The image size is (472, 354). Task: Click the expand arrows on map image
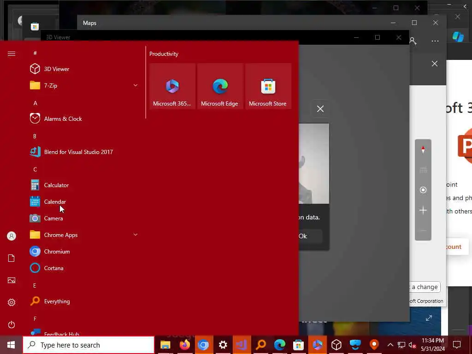click(429, 318)
